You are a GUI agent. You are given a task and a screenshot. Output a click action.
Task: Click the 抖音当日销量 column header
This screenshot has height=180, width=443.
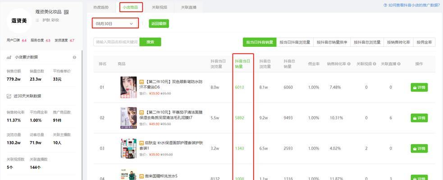click(243, 64)
